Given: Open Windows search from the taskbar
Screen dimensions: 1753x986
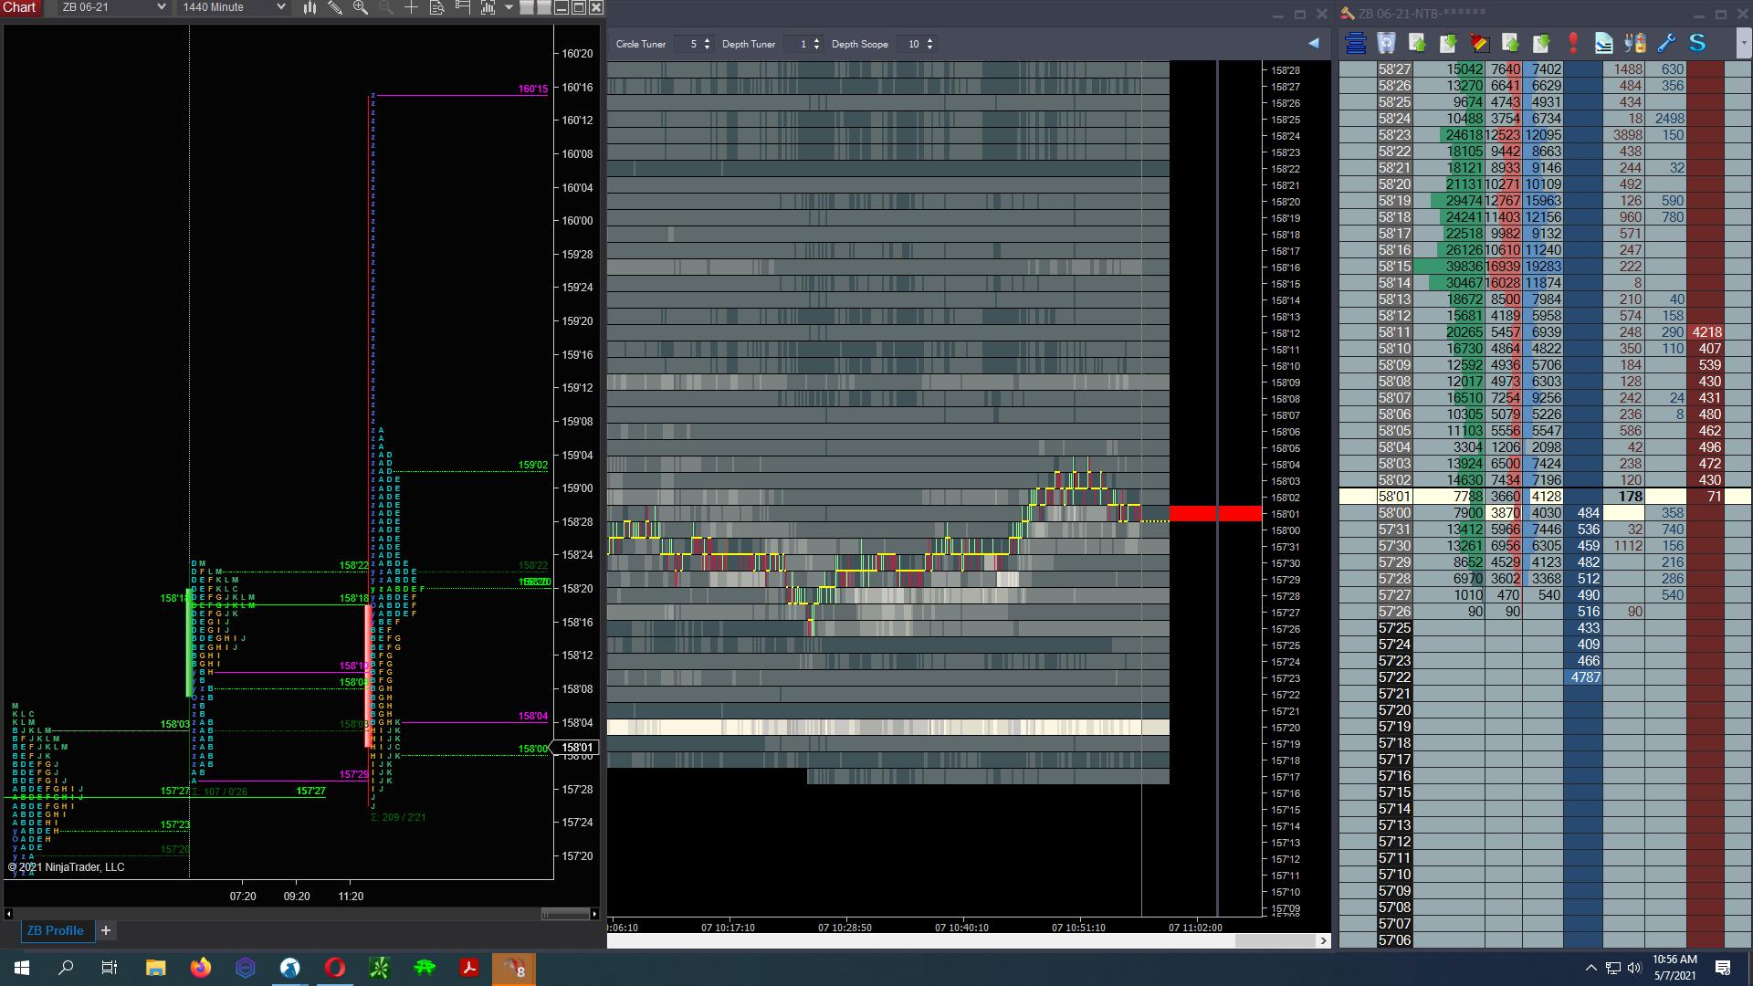Looking at the screenshot, I should click(66, 968).
